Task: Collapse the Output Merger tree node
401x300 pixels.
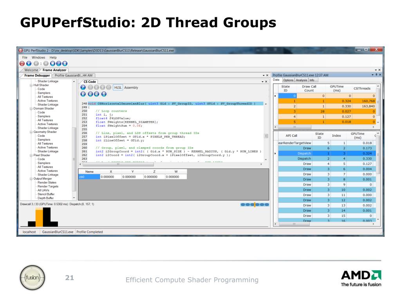Action: (x=31, y=179)
